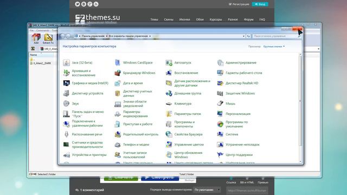Click the Add button in WinRAR
Image resolution: width=347 pixels, height=195 pixels.
coord(36,39)
